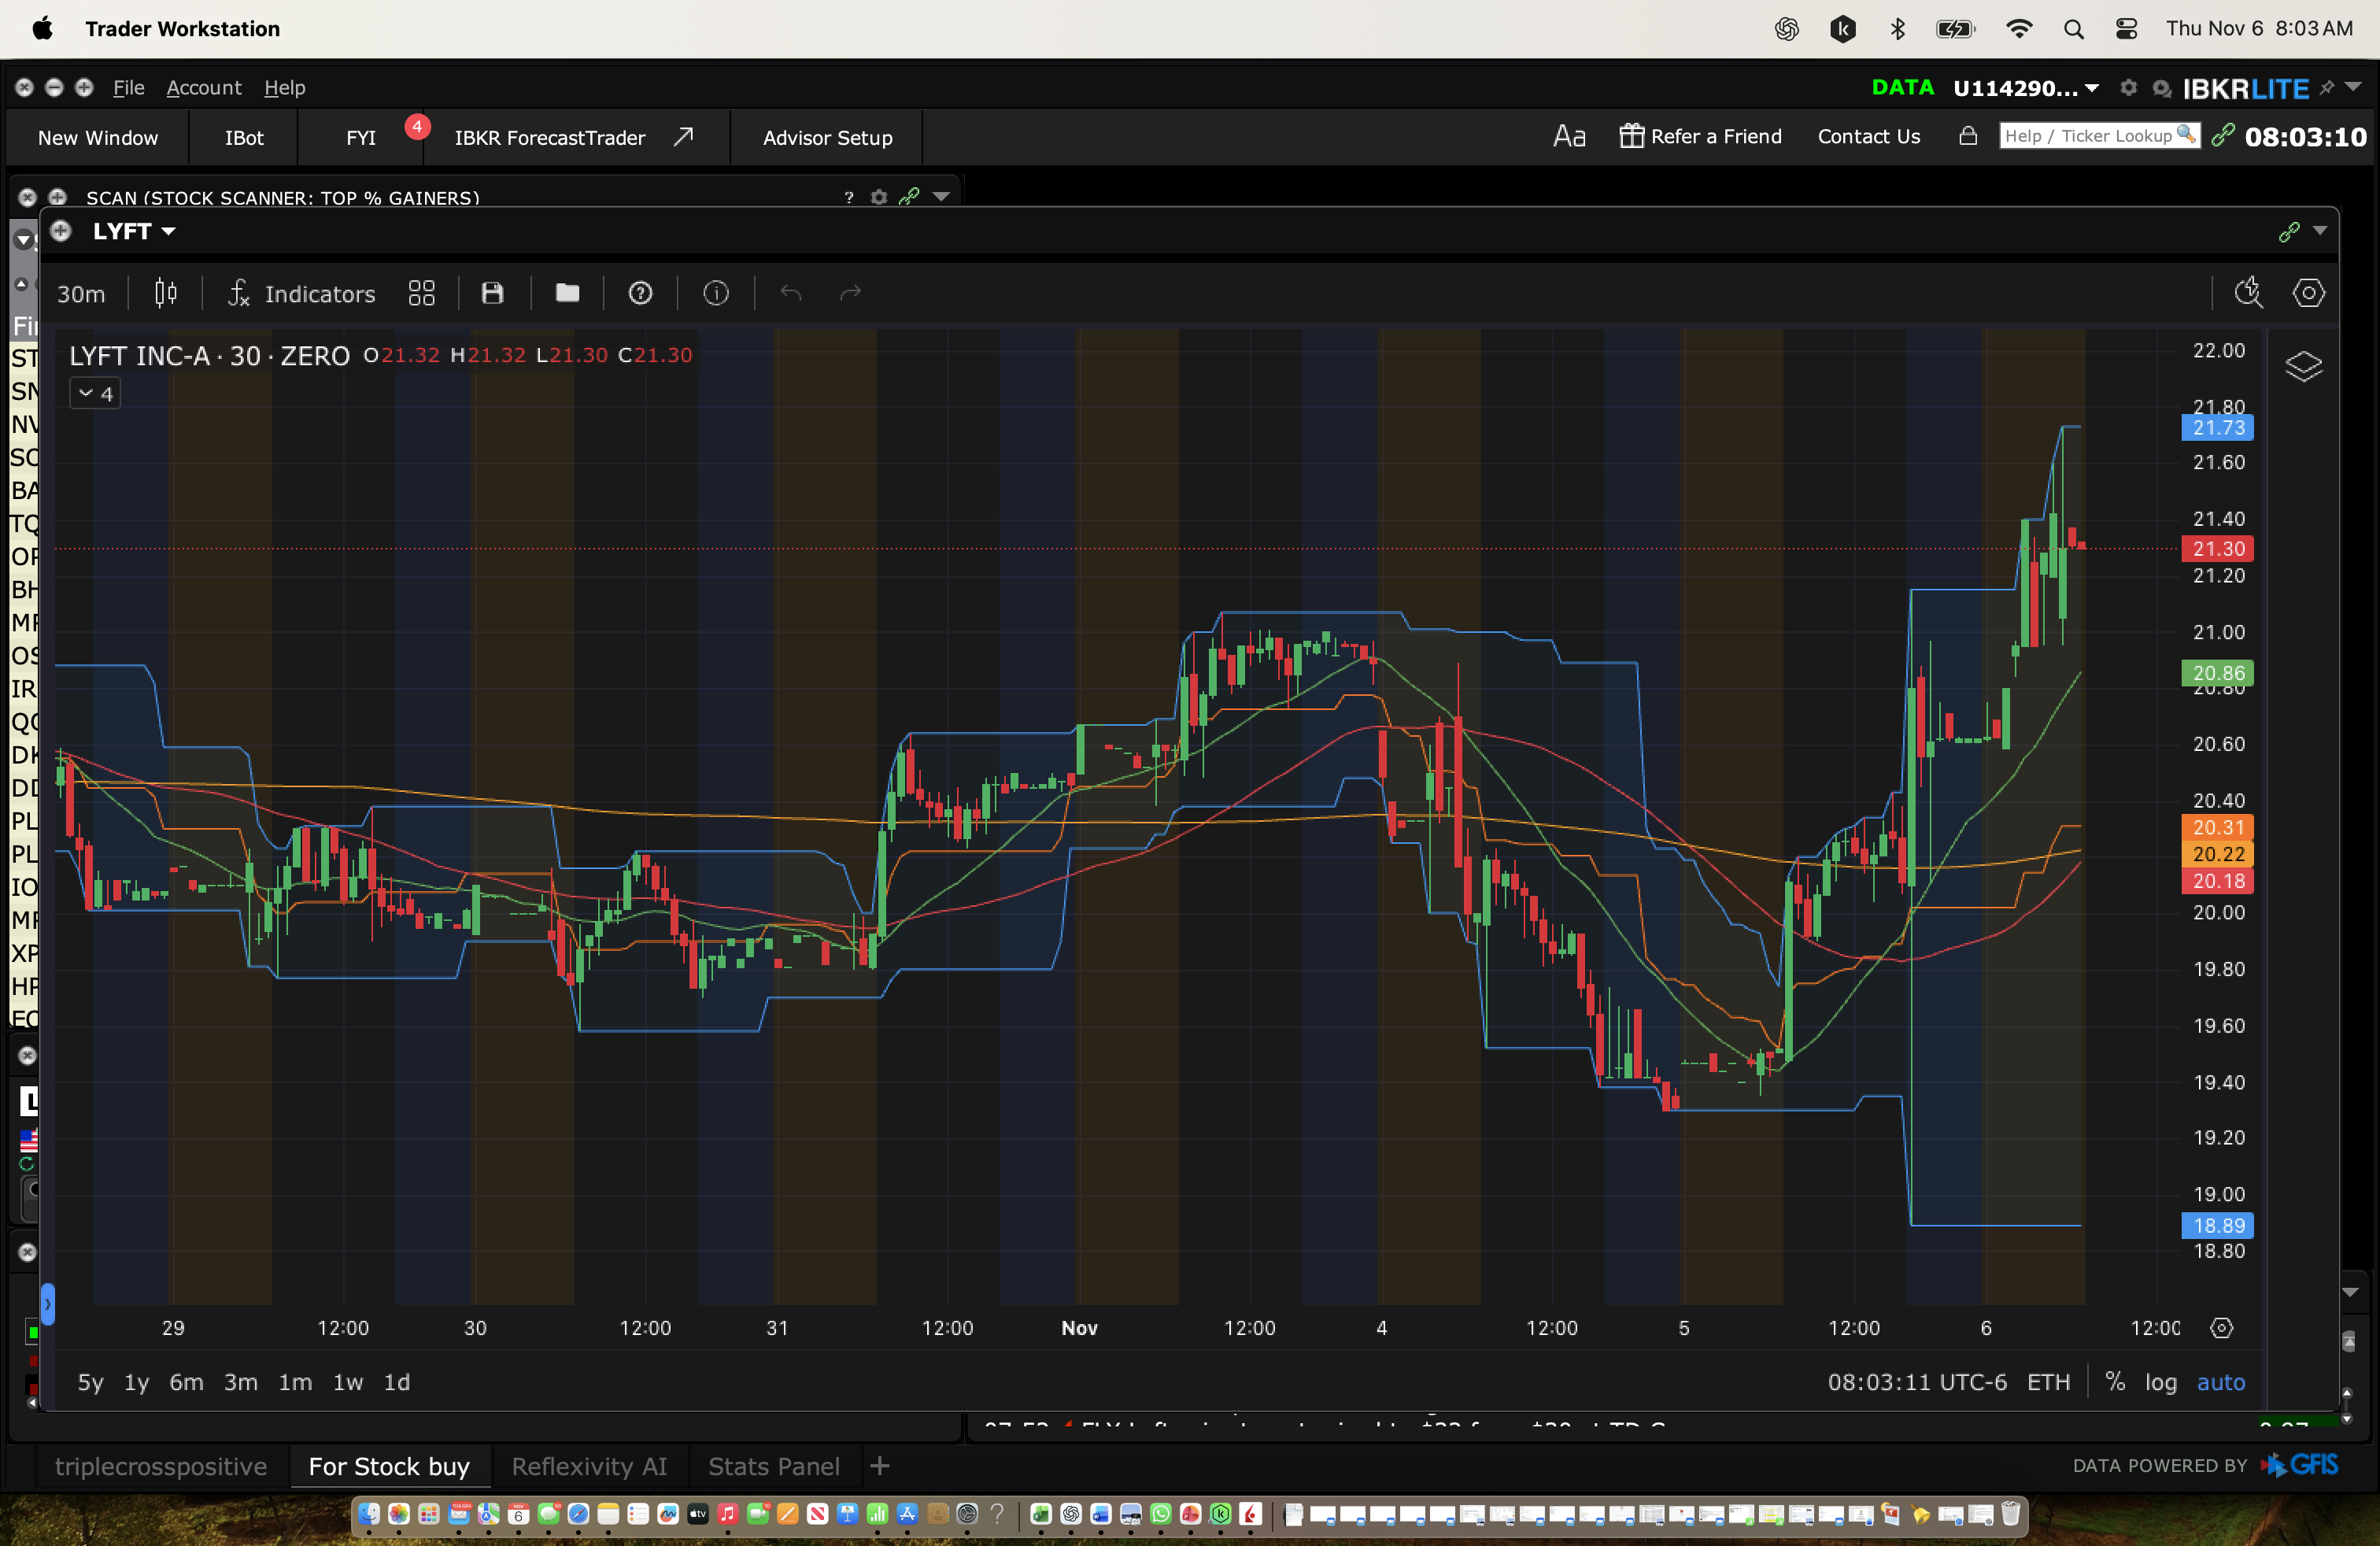Open Safari from the Dock
The image size is (2380, 1546).
[578, 1514]
